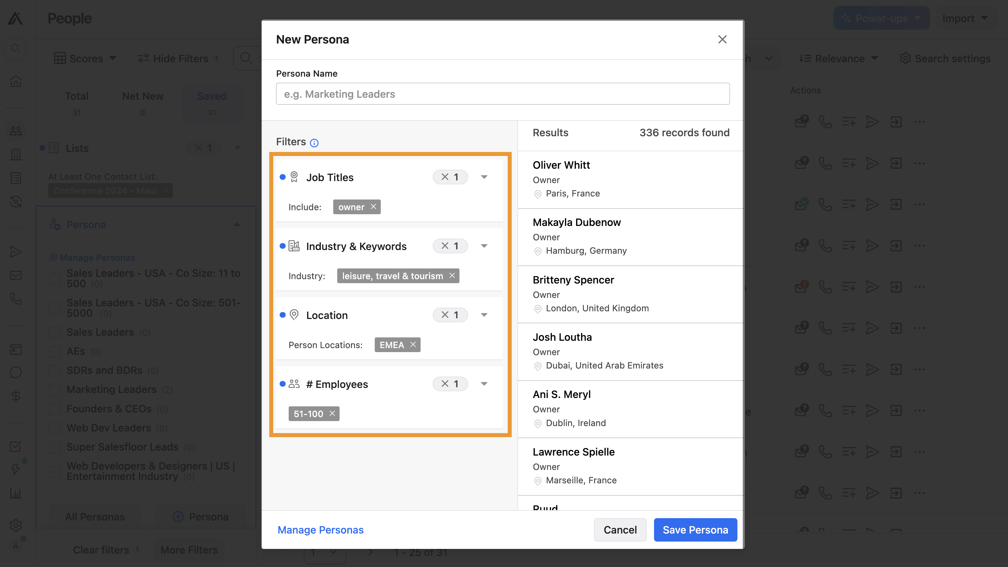Click the Location pin icon in filters

pos(294,315)
